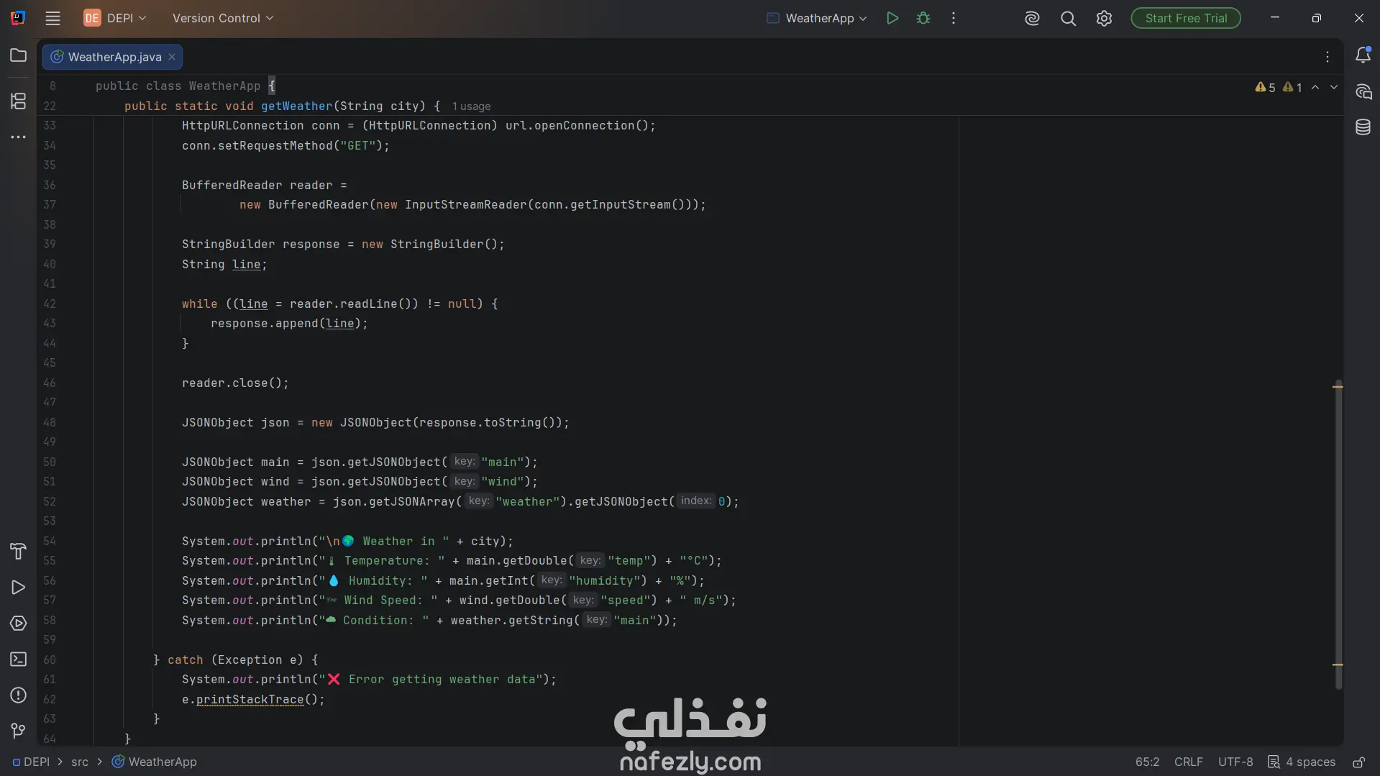Open the Database tool window
The height and width of the screenshot is (776, 1380).
1363,127
